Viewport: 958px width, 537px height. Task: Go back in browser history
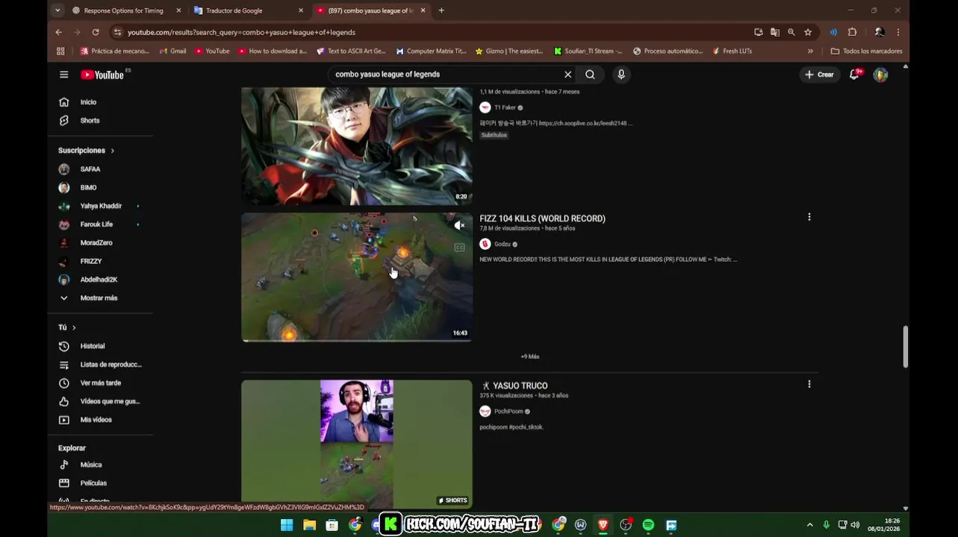click(58, 32)
